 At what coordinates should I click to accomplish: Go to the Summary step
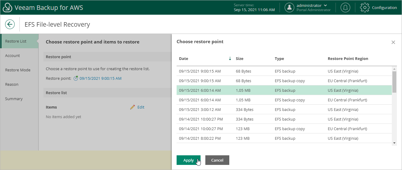click(14, 99)
